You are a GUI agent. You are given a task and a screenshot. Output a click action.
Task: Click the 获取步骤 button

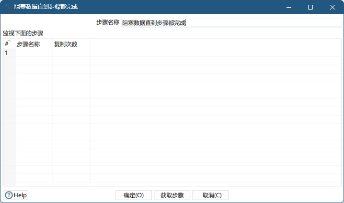pyautogui.click(x=172, y=195)
